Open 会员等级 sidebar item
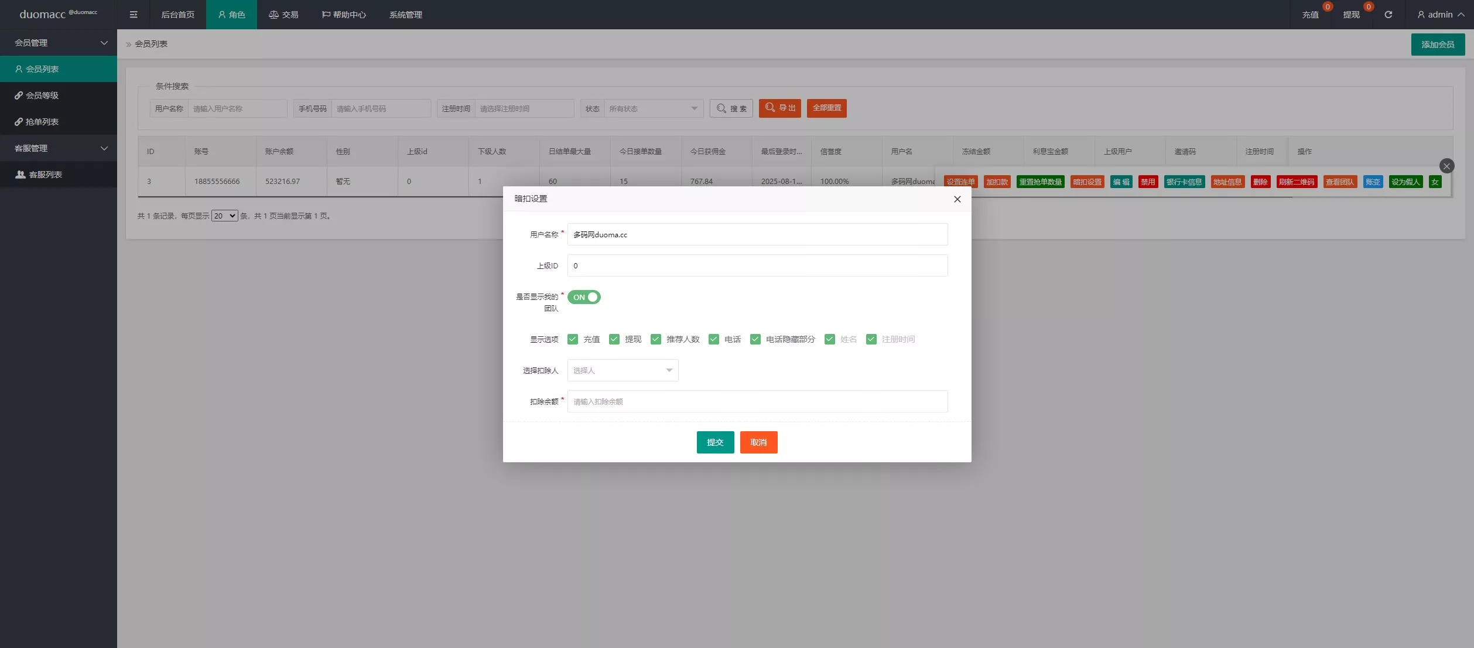Viewport: 1474px width, 648px height. coord(42,96)
